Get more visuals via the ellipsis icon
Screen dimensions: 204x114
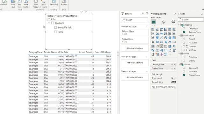[x=170, y=54]
